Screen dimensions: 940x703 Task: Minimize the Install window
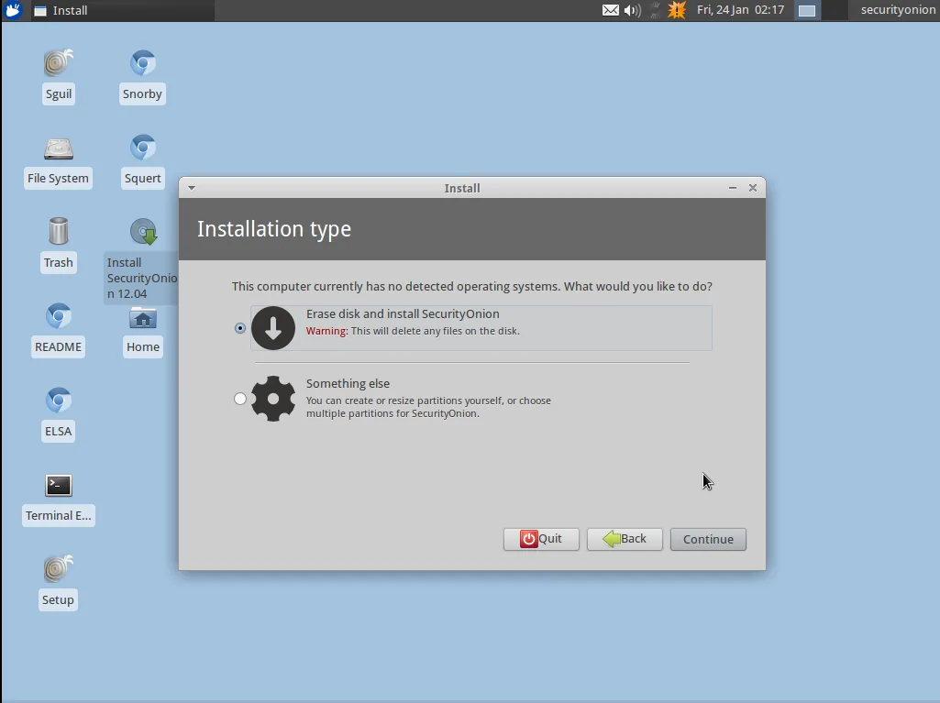733,188
